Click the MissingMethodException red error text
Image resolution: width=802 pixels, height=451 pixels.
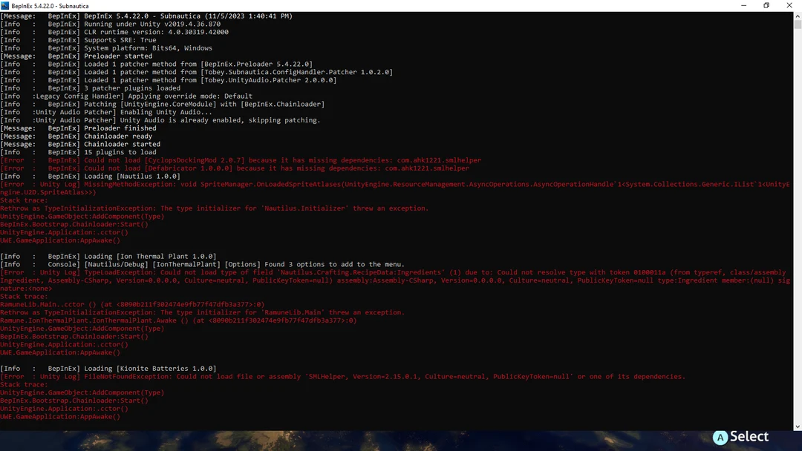click(x=297, y=184)
